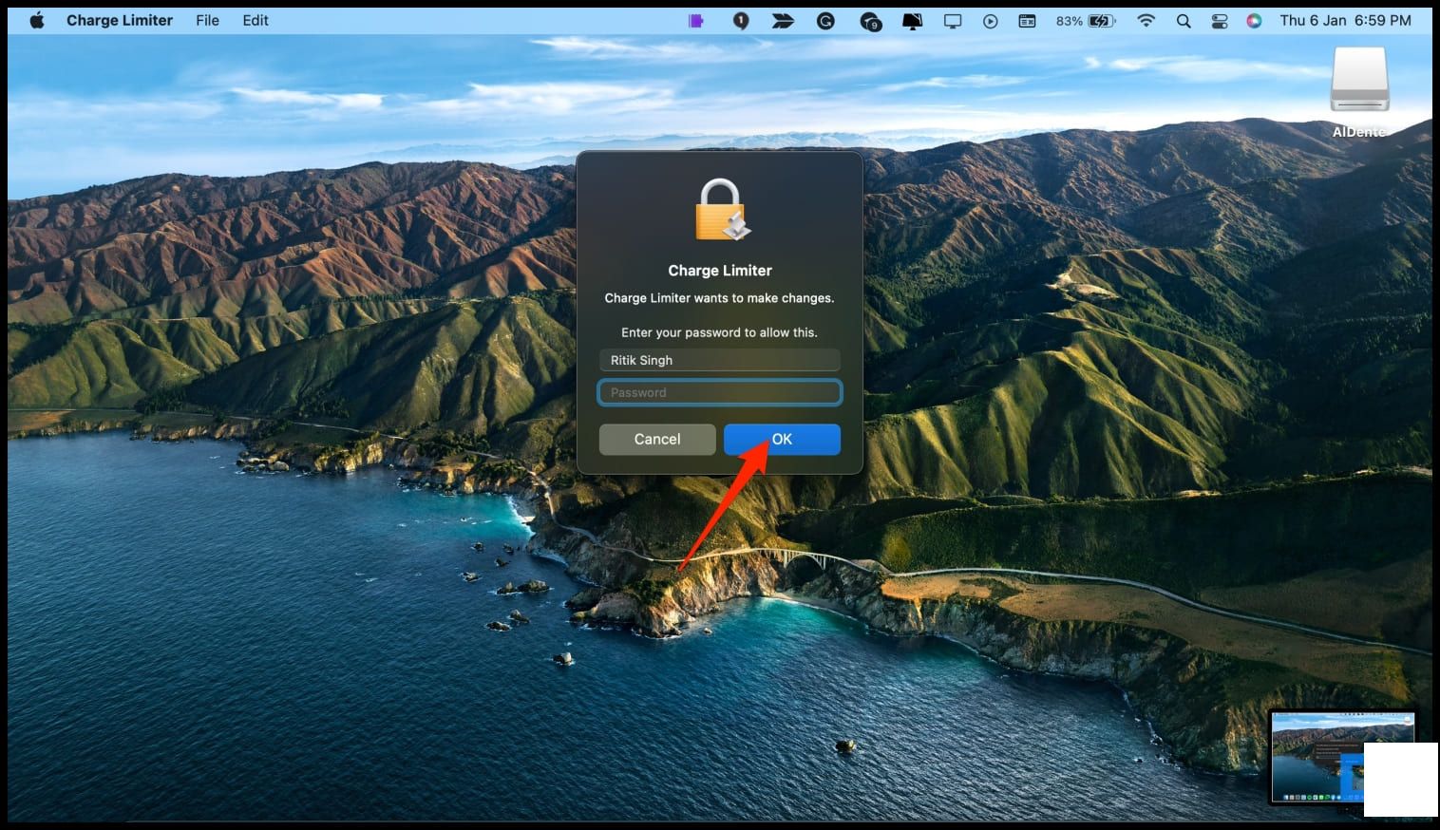Click the 'Charge Limiter wants to make changes.' text
This screenshot has width=1440, height=830.
tap(719, 298)
